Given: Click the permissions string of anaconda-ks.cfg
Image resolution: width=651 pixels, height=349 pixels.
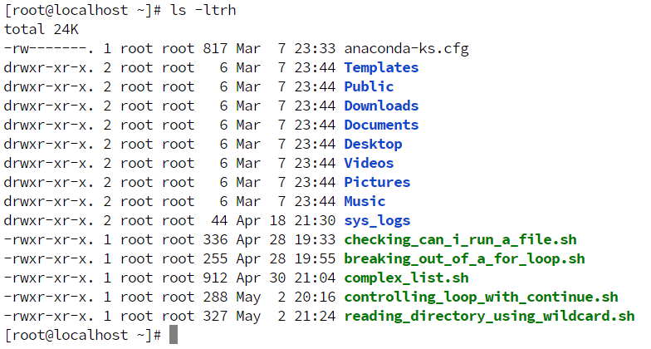Looking at the screenshot, I should click(x=49, y=48).
